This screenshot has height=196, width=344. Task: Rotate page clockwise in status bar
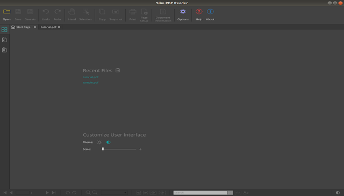[x=68, y=192]
